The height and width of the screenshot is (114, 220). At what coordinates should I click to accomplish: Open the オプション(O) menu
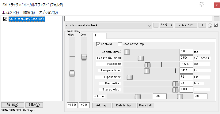coord(48,13)
